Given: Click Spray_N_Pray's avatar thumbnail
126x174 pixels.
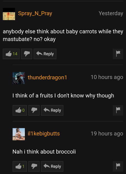Looking at the screenshot, I should tap(9, 14).
